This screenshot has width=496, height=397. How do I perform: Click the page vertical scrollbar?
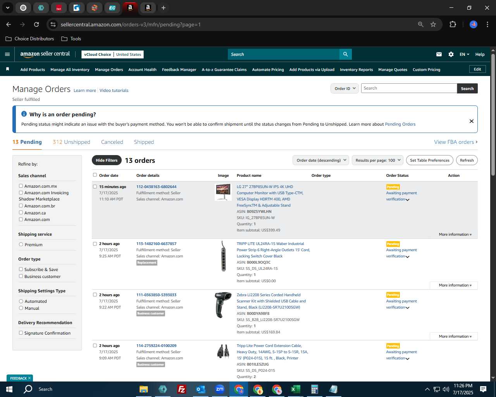493,114
